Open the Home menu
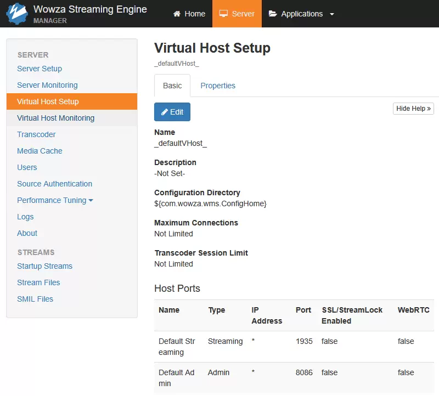Viewport: 439px width, 396px height. point(189,14)
